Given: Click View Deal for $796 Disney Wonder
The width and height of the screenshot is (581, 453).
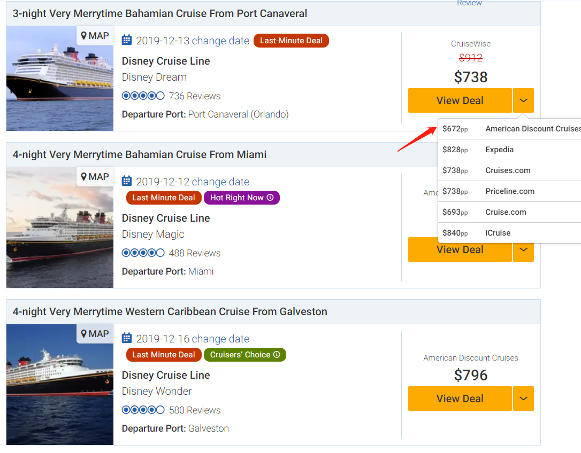Looking at the screenshot, I should pyautogui.click(x=460, y=399).
